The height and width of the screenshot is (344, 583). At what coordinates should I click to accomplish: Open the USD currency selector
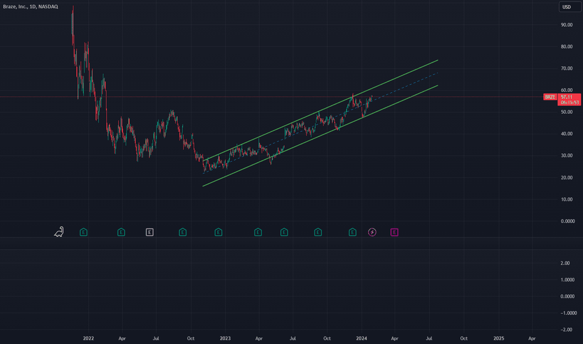pos(570,7)
